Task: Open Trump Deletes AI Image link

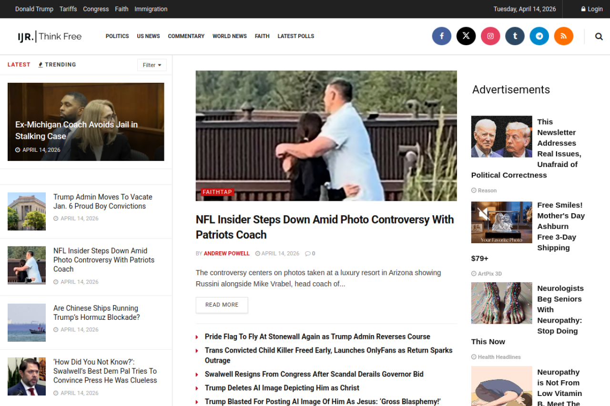Action: [x=282, y=388]
